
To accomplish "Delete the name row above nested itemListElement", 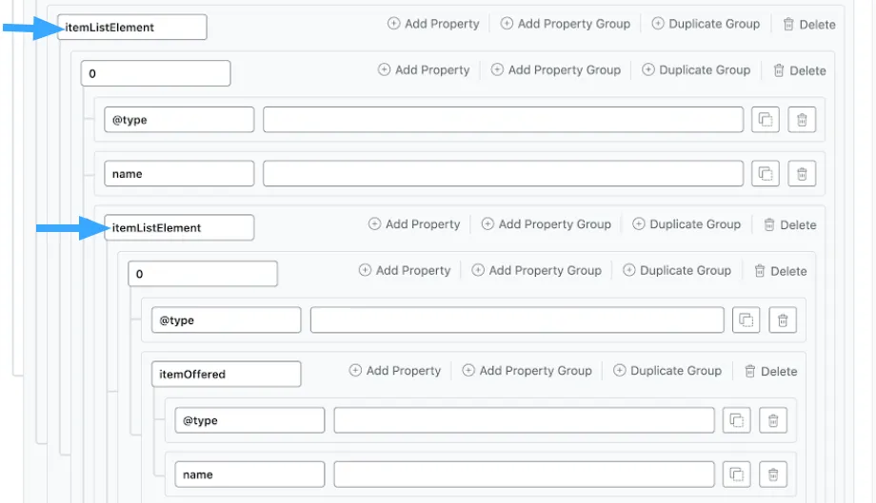I will [802, 173].
